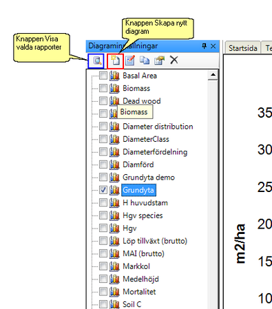This screenshot has width=272, height=309.
Task: Click the diagram list vertical scrollbar track
Action: coord(213,195)
